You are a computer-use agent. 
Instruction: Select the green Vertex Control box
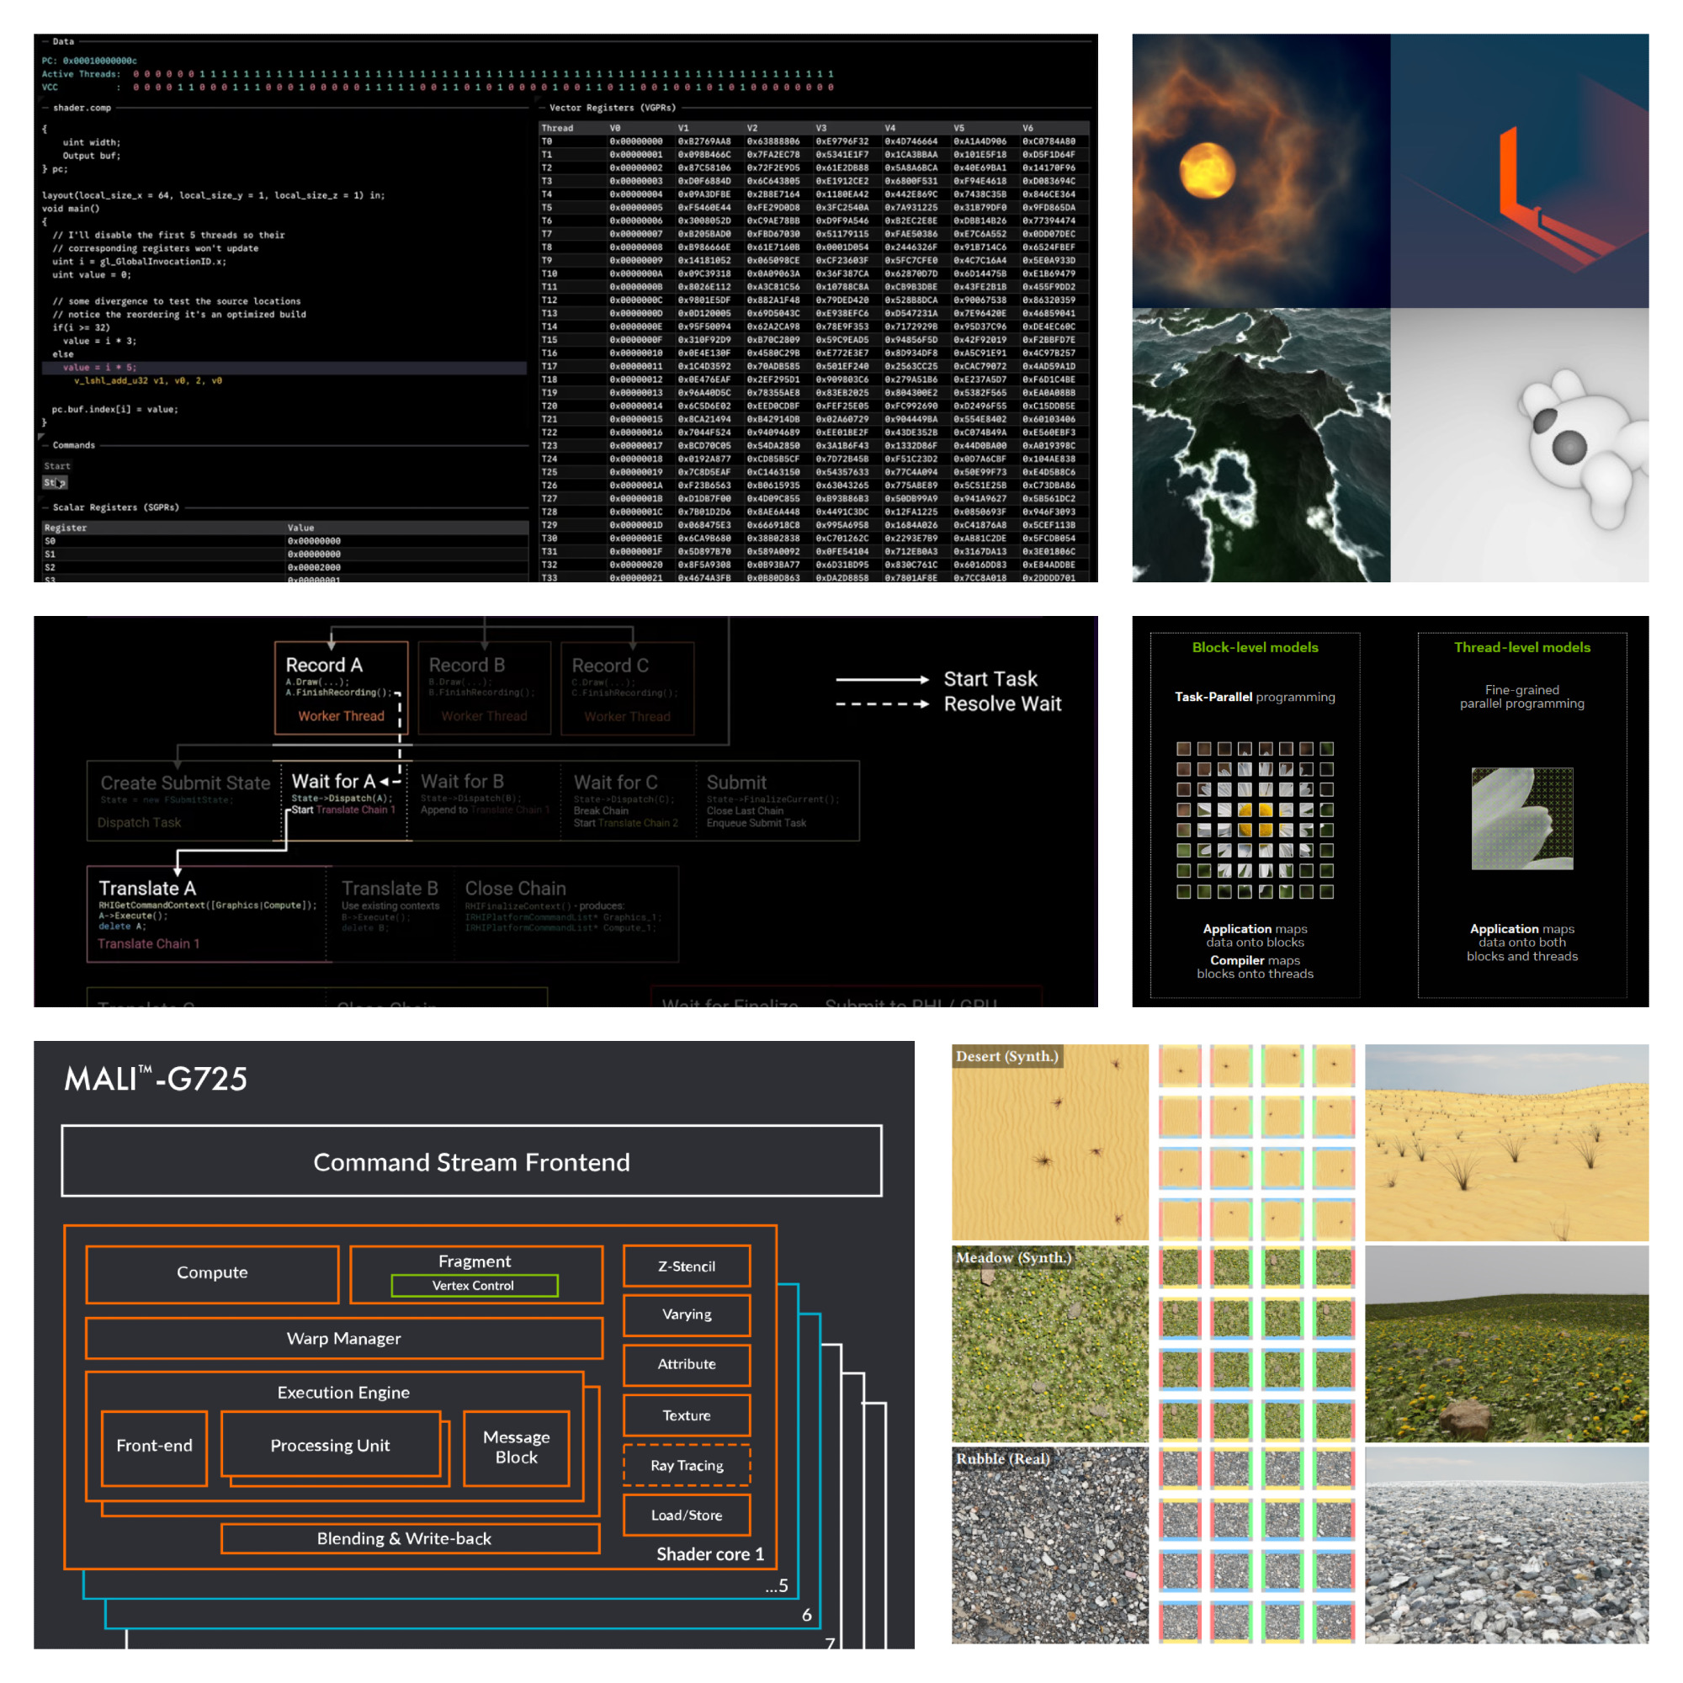coord(474,1285)
